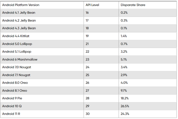Viewport: 178px width, 119px height.
Task: Select the Android 7.1 Nougat cell
Action: [x=42, y=75]
